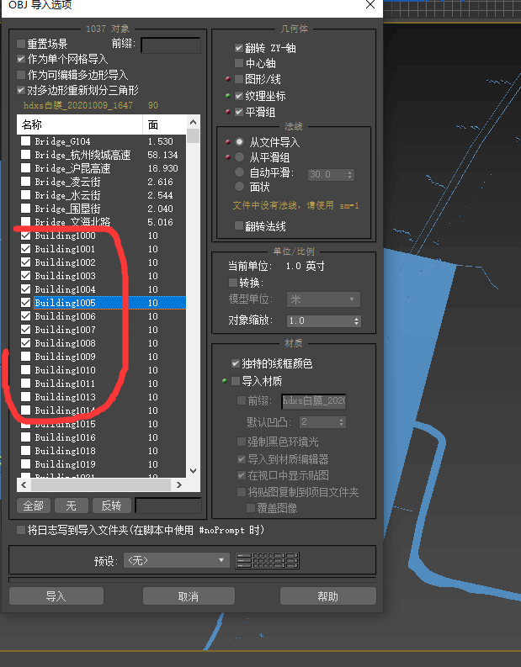
Task: Select the 从平滑组 radio button
Action: point(240,157)
